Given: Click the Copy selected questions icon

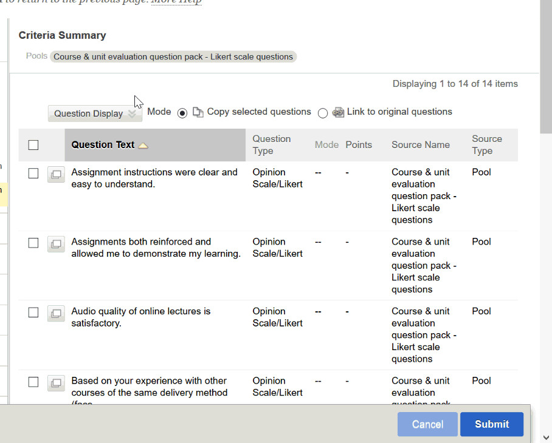Looking at the screenshot, I should click(x=198, y=112).
